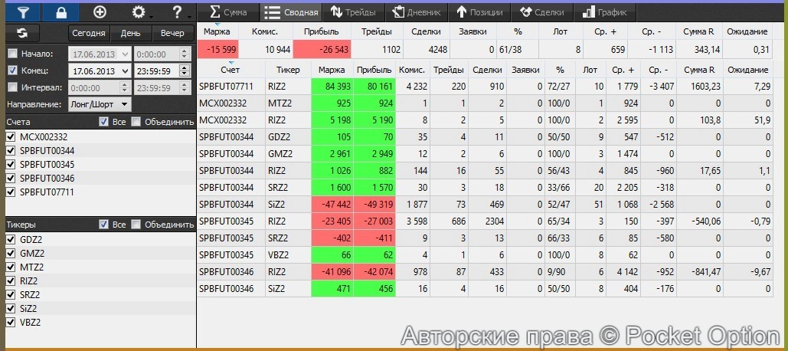Sort by the Тикер column header
This screenshot has width=788, height=351.
[x=287, y=70]
